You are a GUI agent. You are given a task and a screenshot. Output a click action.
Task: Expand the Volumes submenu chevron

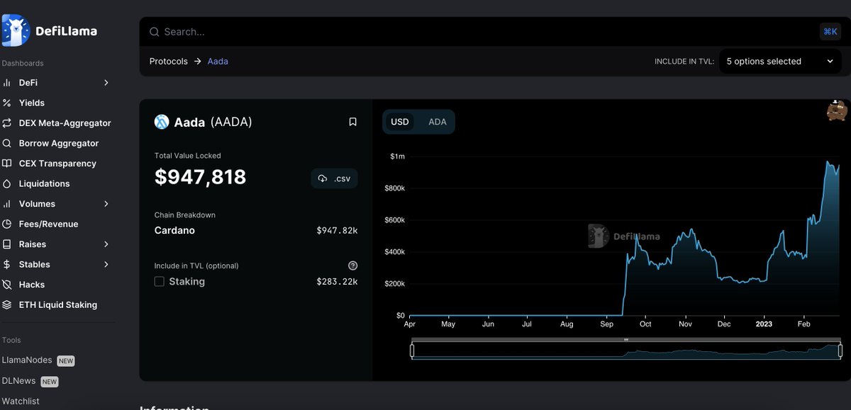point(106,204)
